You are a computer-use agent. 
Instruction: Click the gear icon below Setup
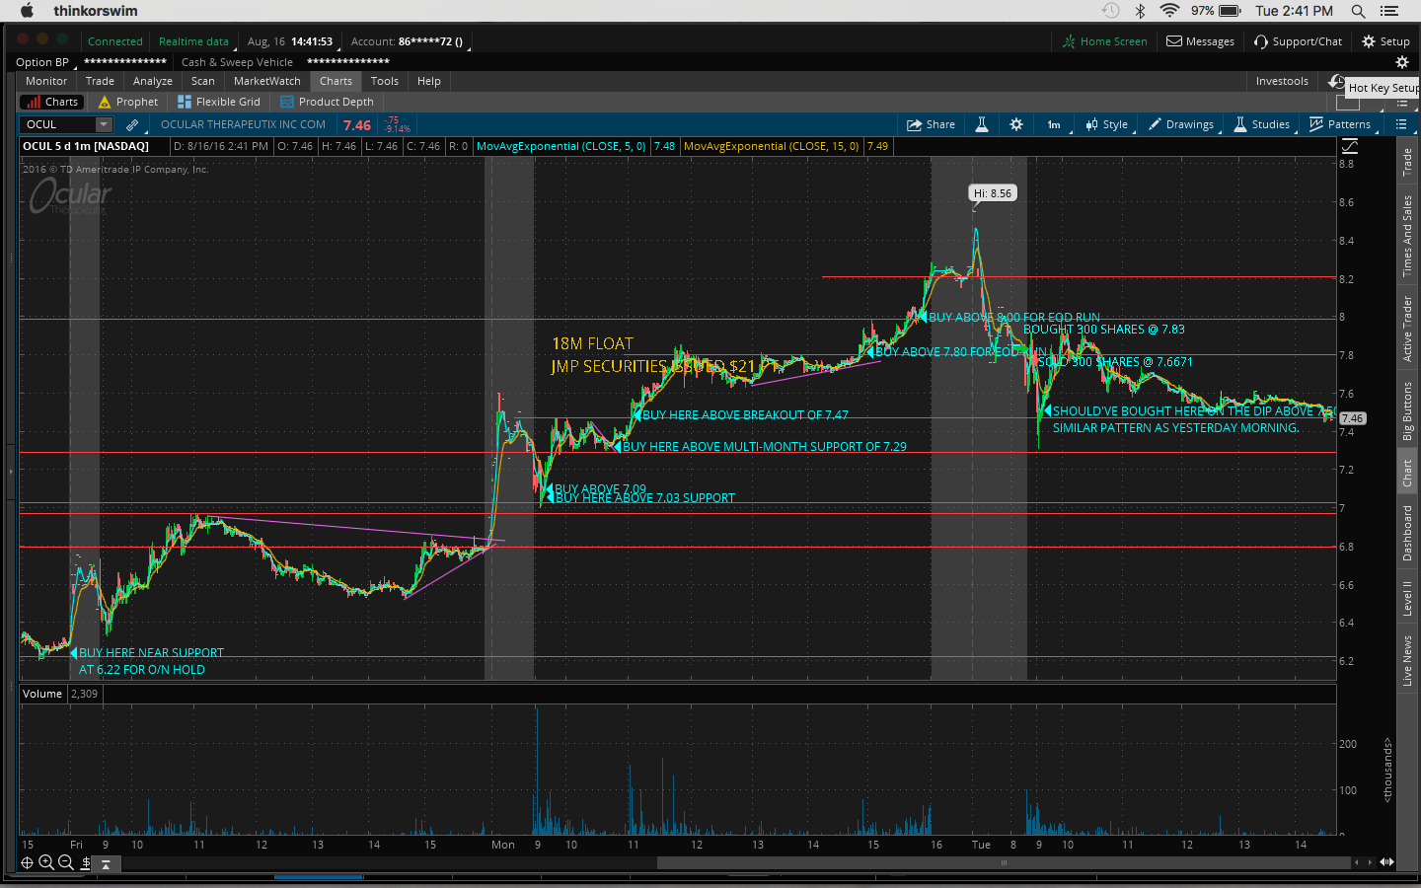(1401, 61)
